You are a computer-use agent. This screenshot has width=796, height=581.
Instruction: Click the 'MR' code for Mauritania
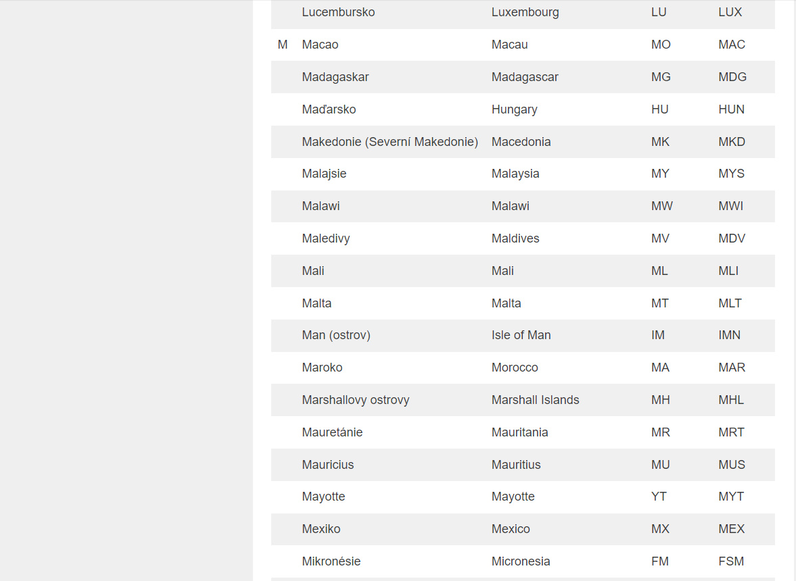(x=660, y=432)
